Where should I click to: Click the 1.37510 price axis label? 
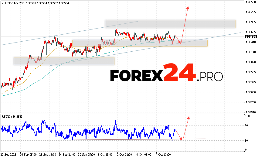pos(251,112)
